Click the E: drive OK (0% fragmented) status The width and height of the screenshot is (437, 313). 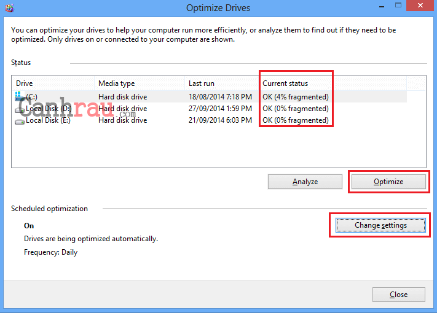pyautogui.click(x=296, y=120)
